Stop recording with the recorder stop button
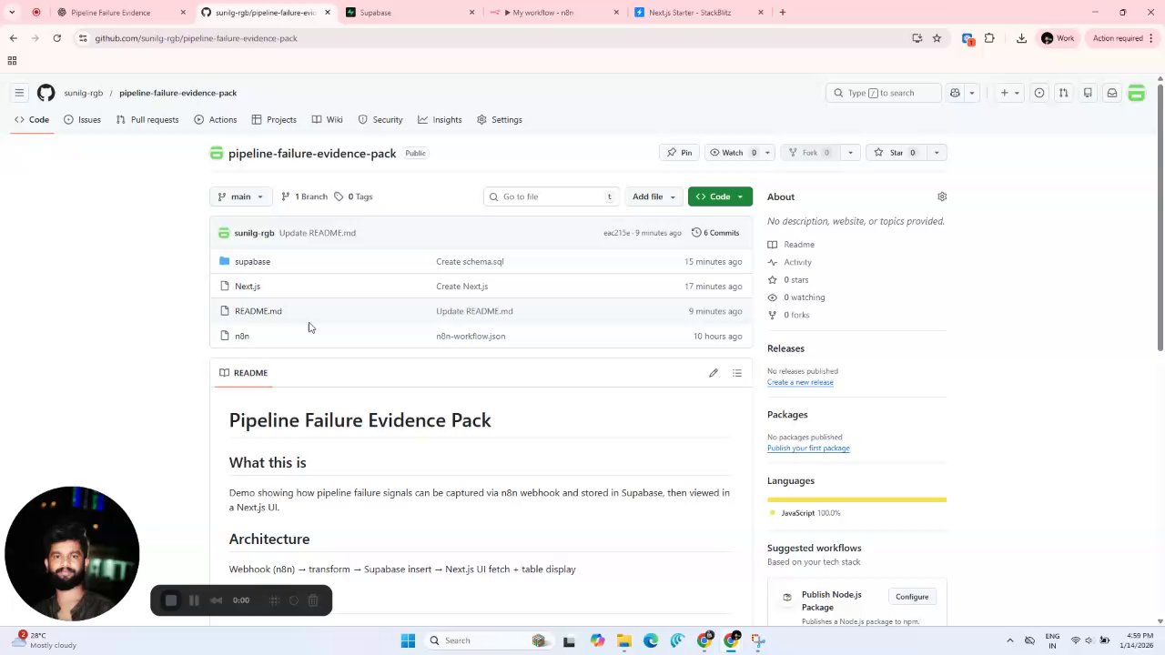This screenshot has height=655, width=1165. 170,600
